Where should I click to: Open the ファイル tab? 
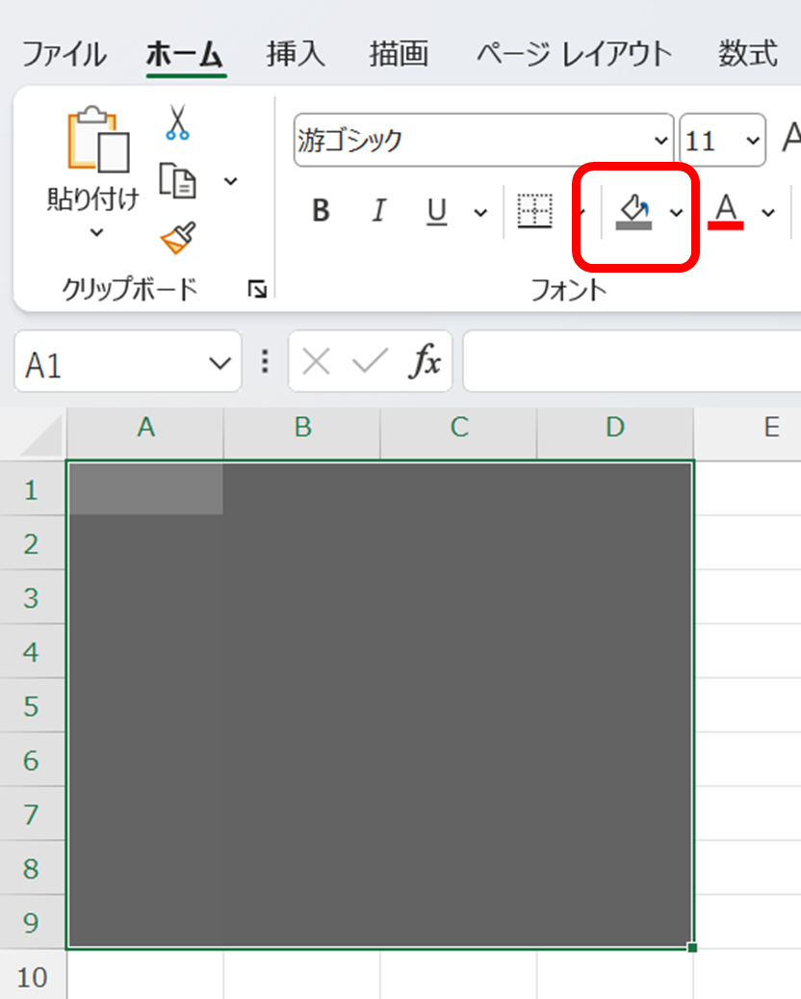64,54
